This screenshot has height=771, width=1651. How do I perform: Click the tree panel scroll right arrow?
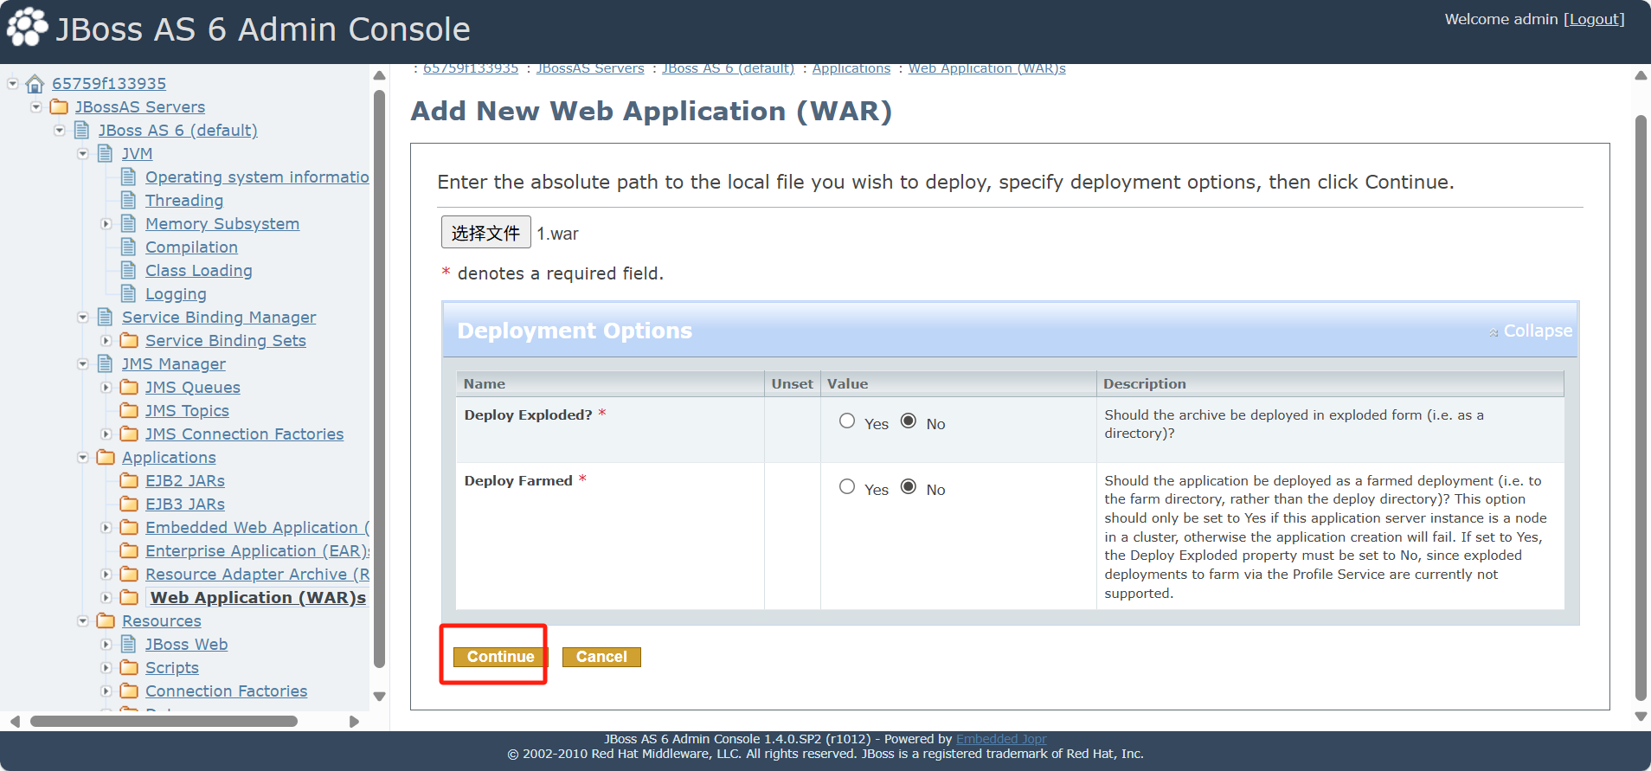(354, 722)
